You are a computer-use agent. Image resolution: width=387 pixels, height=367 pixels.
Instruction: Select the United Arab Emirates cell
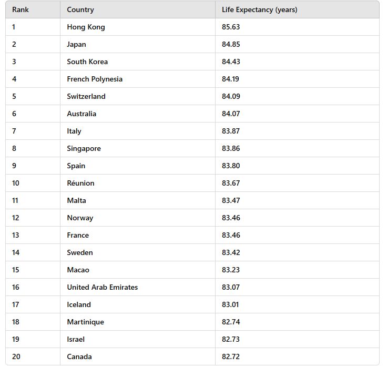point(103,287)
